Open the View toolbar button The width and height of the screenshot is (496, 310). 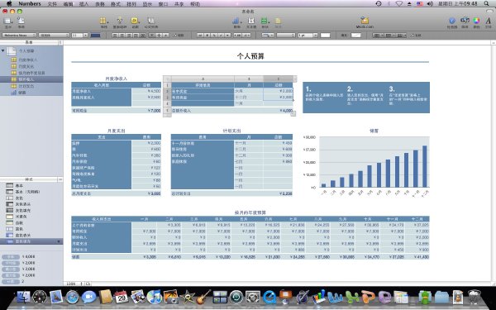click(x=8, y=21)
